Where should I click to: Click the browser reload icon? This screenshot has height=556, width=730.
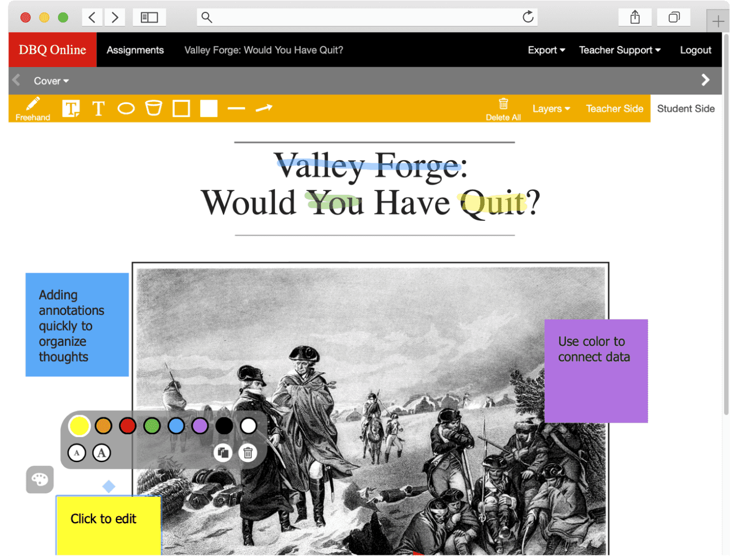click(528, 17)
